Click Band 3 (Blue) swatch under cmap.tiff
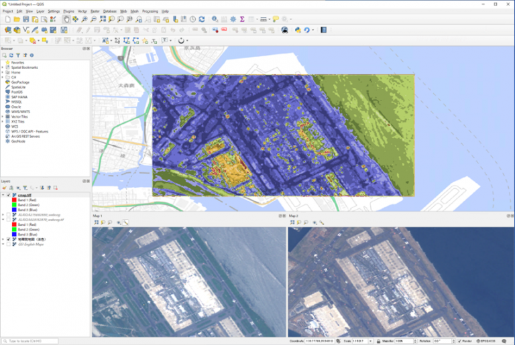Viewport: 515px width, 345px height. click(x=14, y=210)
